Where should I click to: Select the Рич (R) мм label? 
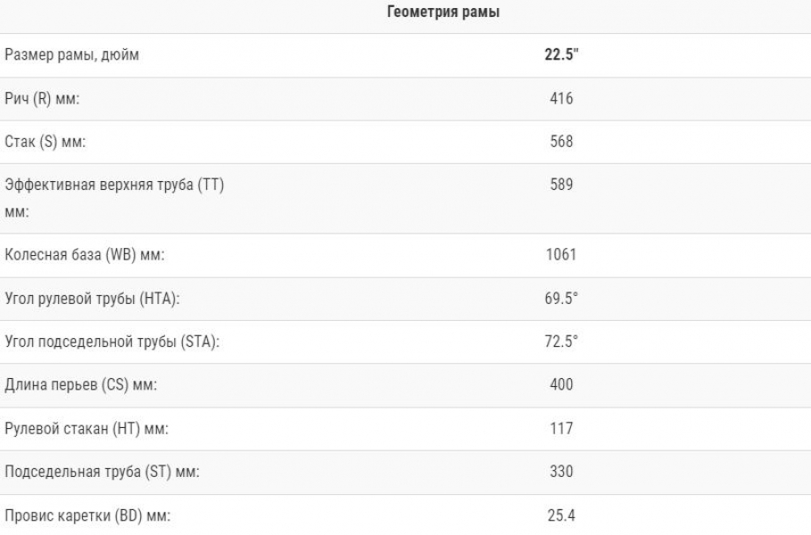coord(43,98)
